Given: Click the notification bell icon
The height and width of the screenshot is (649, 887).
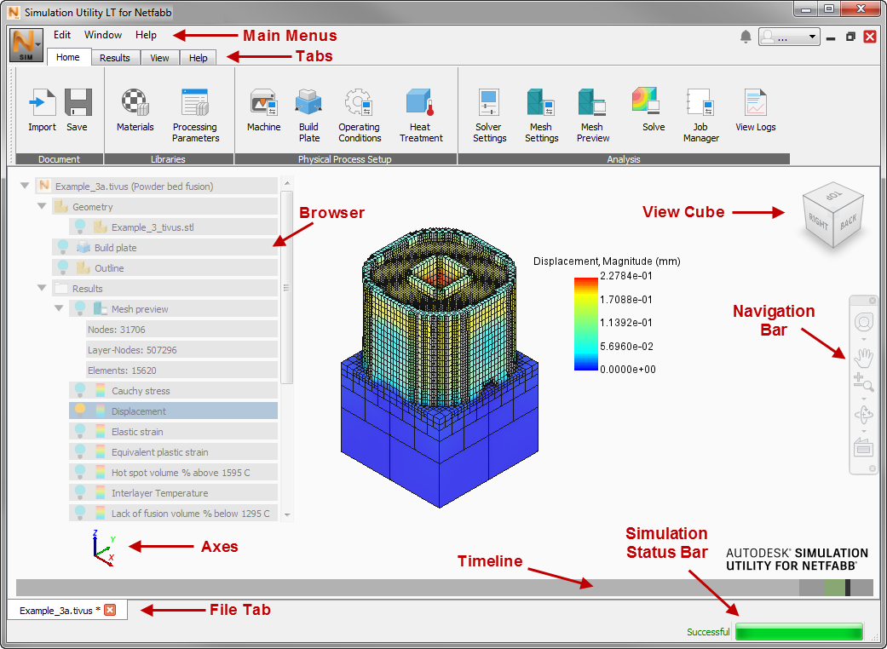Looking at the screenshot, I should [x=746, y=37].
